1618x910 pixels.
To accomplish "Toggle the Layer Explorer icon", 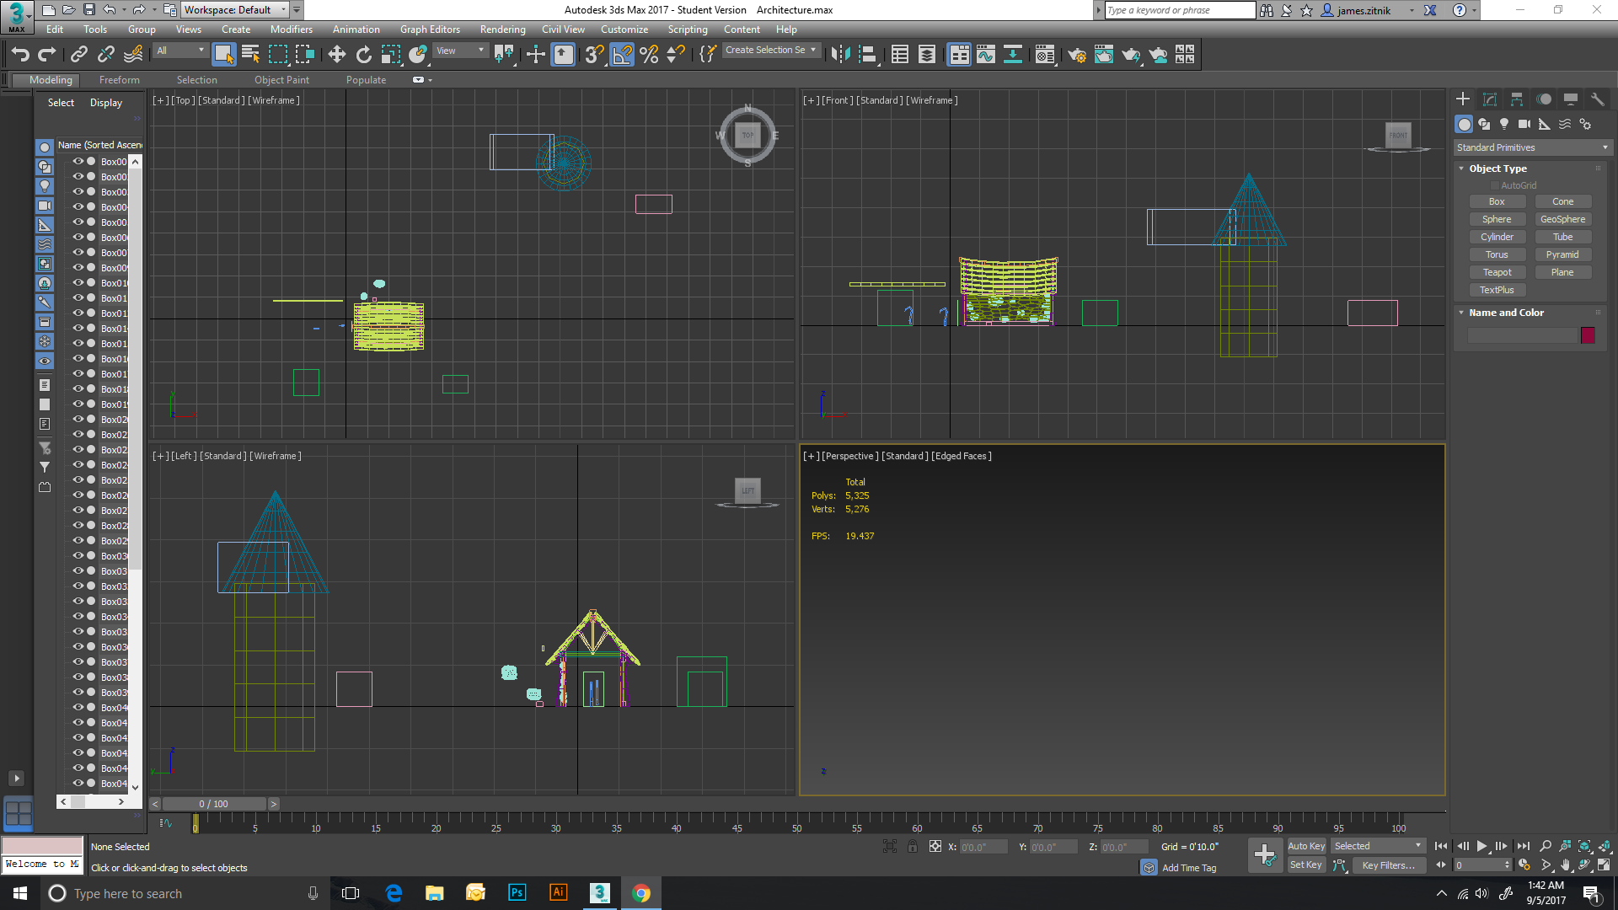I will [927, 55].
